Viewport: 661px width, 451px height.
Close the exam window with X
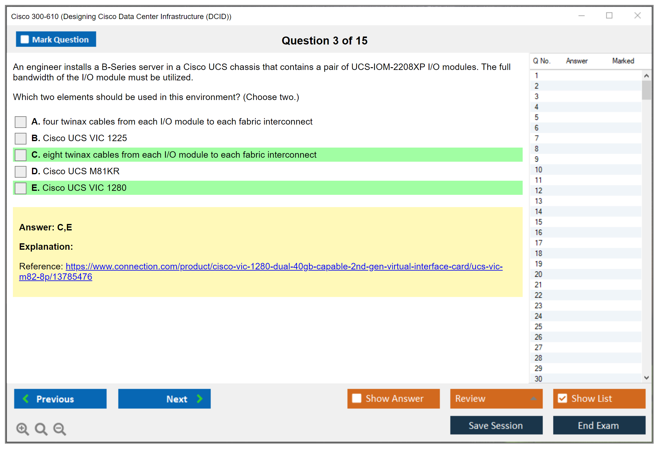point(637,16)
